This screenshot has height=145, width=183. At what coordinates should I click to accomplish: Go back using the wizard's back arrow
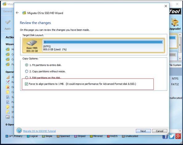click(17, 13)
